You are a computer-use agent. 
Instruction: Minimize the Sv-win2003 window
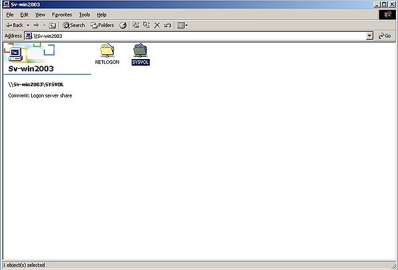(377, 5)
